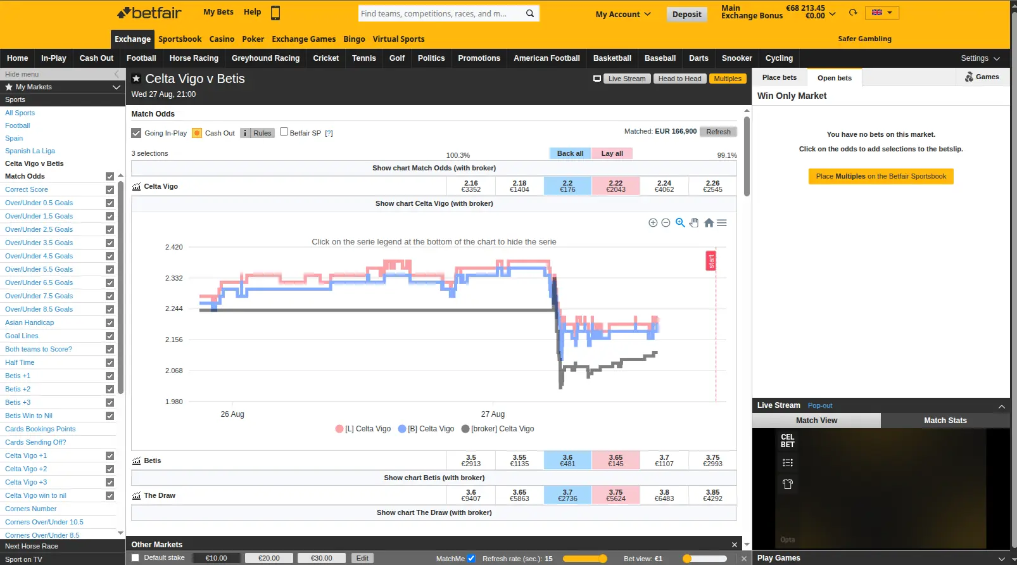Toggle the Correct Score market checkbox
1017x565 pixels.
(110, 189)
